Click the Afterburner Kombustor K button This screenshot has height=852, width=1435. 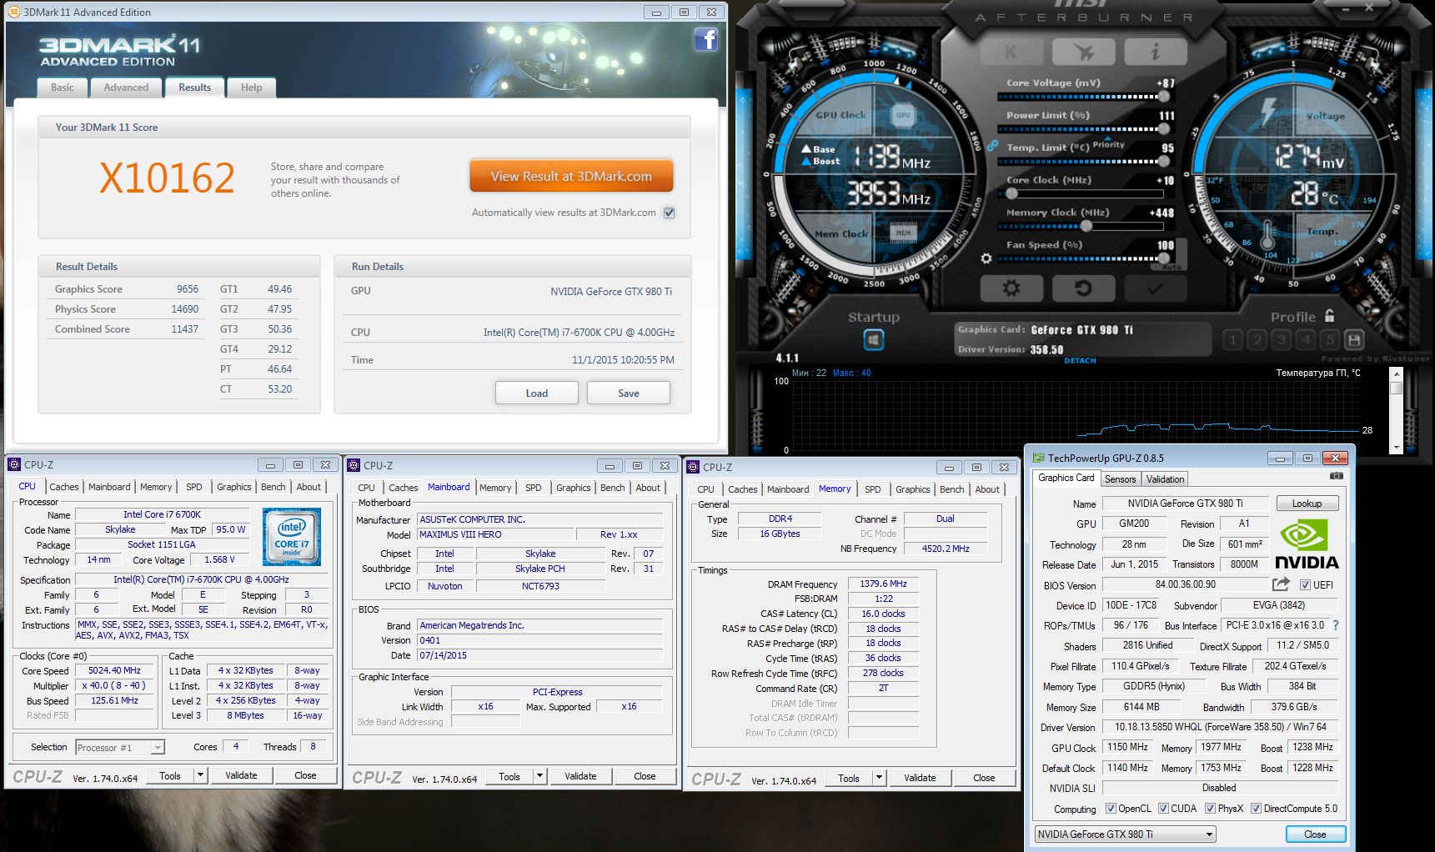pyautogui.click(x=1011, y=53)
